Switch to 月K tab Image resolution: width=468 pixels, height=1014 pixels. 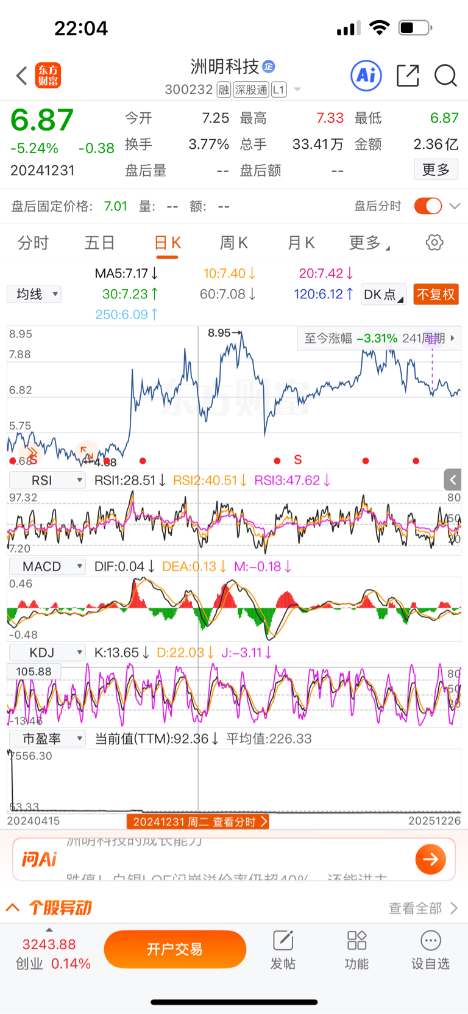300,243
